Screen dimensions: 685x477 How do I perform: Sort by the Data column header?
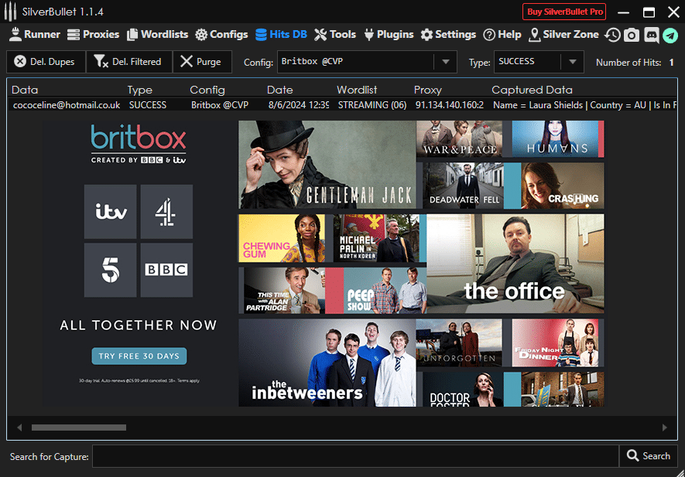pyautogui.click(x=25, y=90)
